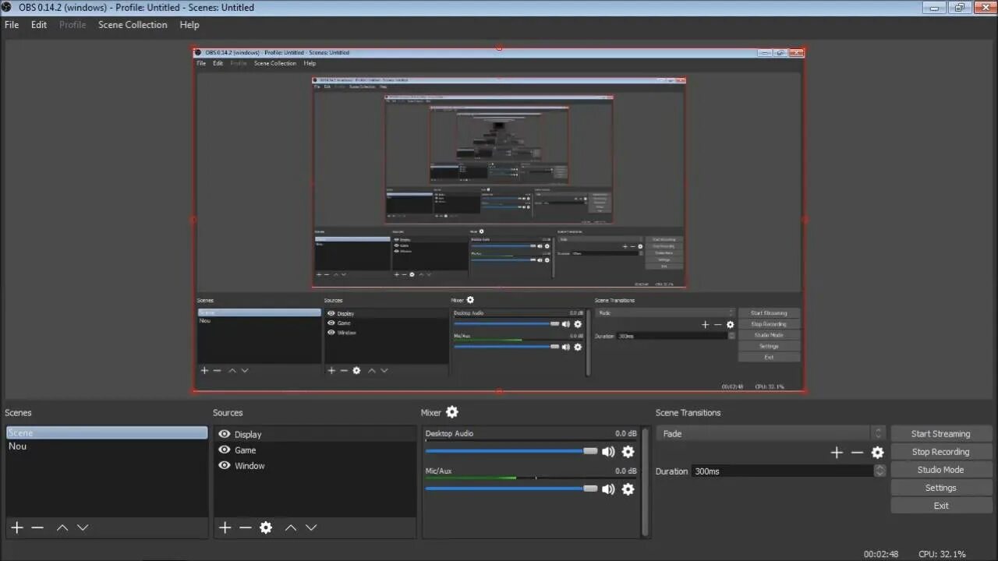The height and width of the screenshot is (561, 998).
Task: Maximize the OBS window
Action: [959, 7]
